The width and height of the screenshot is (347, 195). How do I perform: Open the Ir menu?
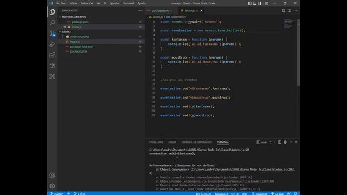tap(105, 3)
